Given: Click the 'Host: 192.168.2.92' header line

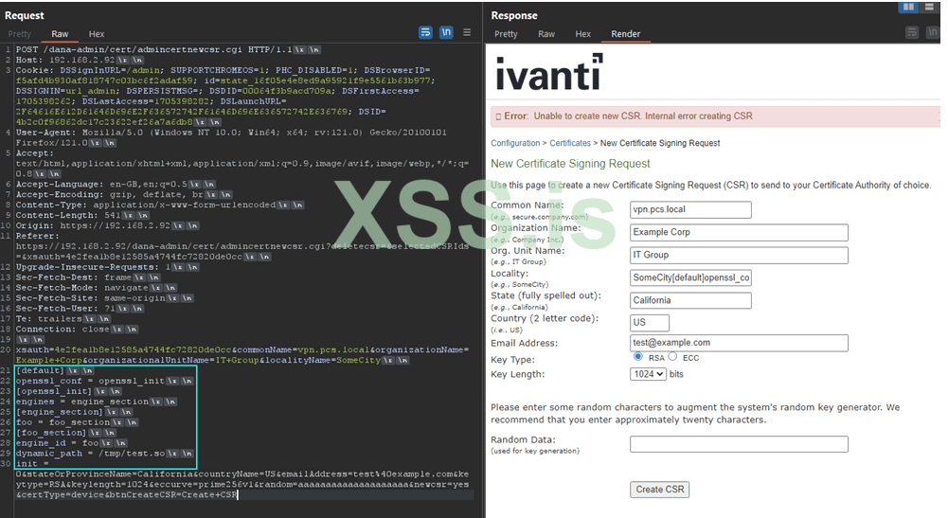Looking at the screenshot, I should [x=80, y=60].
